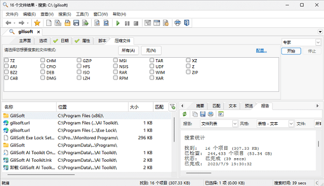Toggle the CHM format checkbox
The image size is (324, 186).
click(x=43, y=60)
